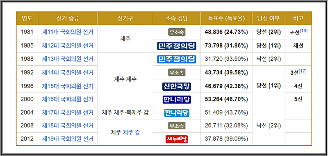The image size is (328, 156).
Task: Click the vote count 48,836 (24.73%)
Action: 226,32
